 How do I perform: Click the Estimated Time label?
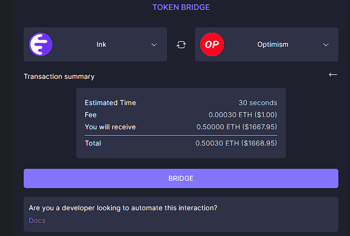[110, 102]
